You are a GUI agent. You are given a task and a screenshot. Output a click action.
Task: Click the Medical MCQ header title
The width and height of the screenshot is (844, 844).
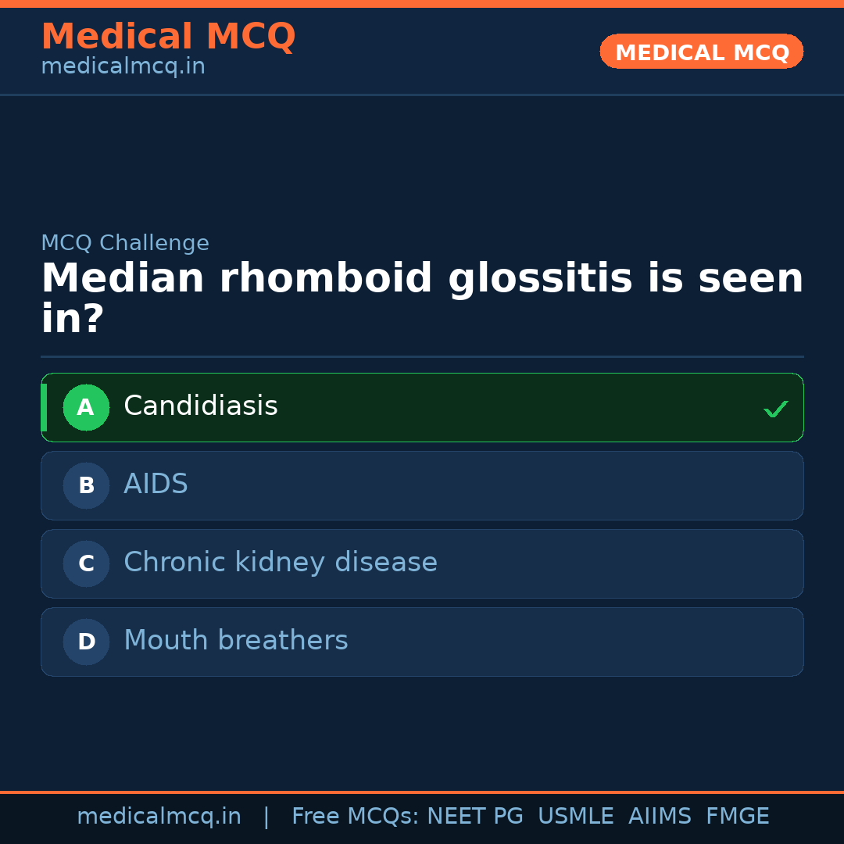(168, 37)
